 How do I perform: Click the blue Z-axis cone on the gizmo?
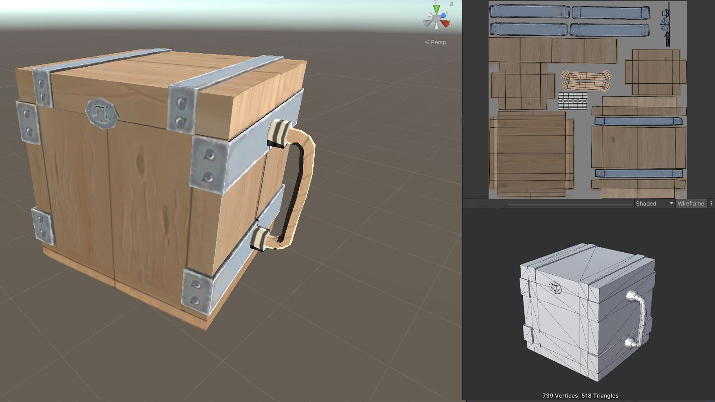[443, 15]
